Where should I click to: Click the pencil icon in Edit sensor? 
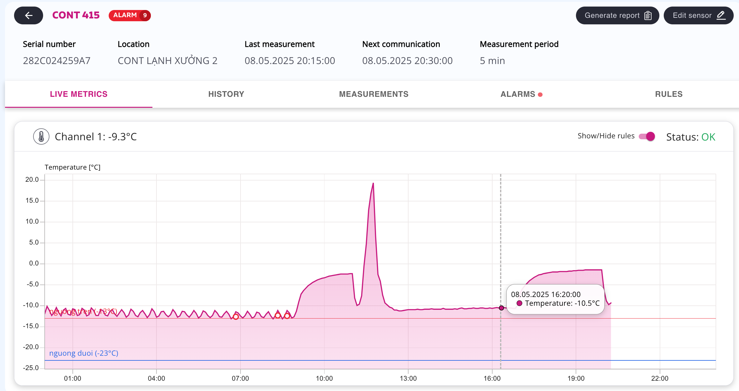(721, 15)
